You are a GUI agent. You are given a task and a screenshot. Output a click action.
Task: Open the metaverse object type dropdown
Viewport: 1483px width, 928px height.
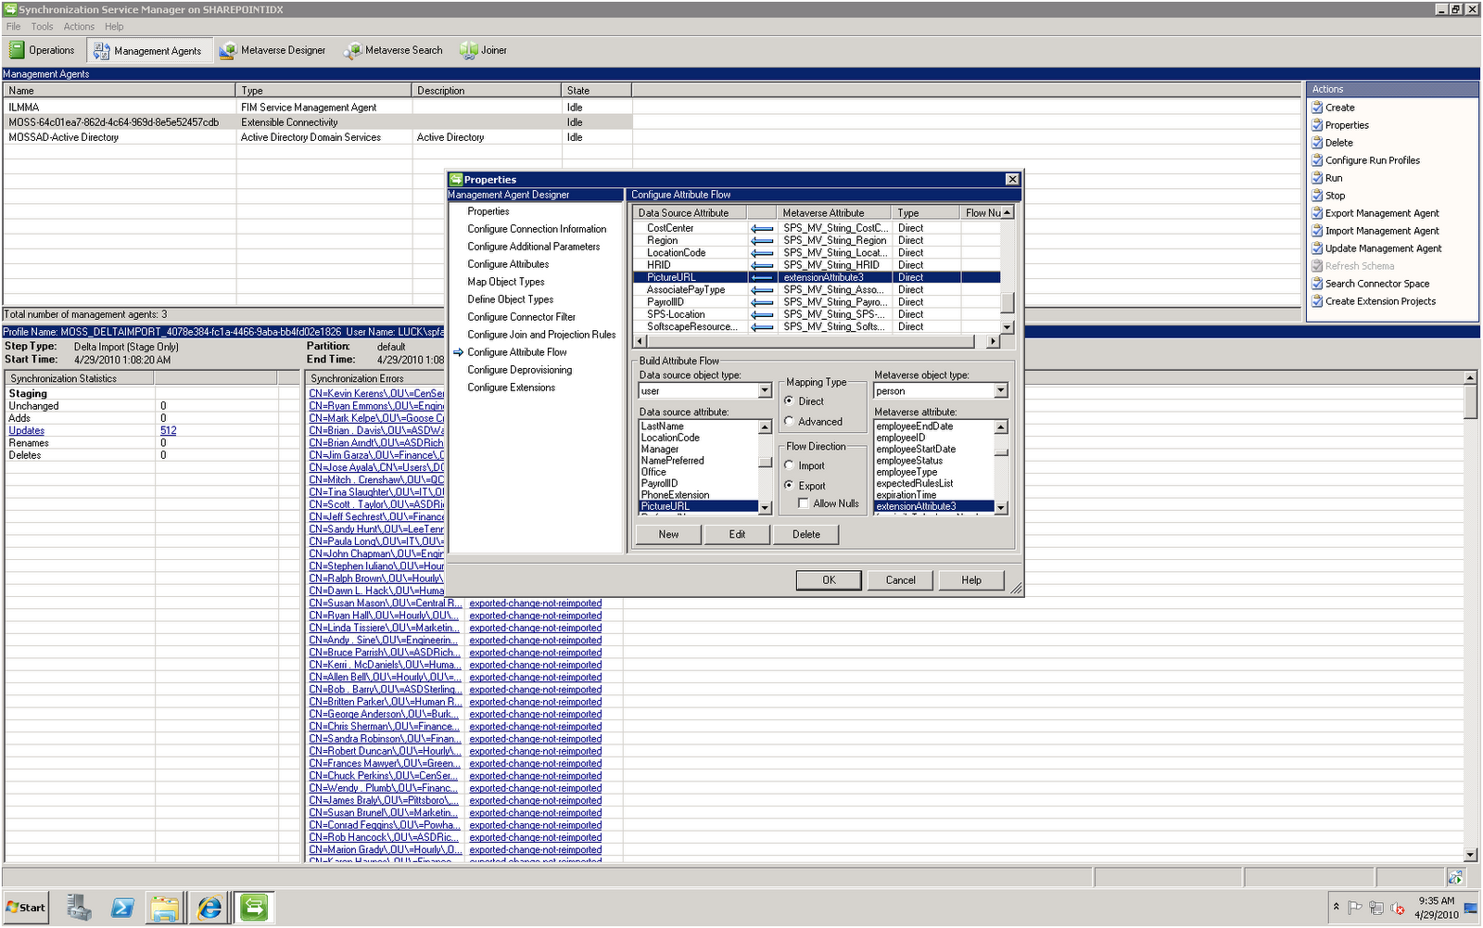point(1000,390)
